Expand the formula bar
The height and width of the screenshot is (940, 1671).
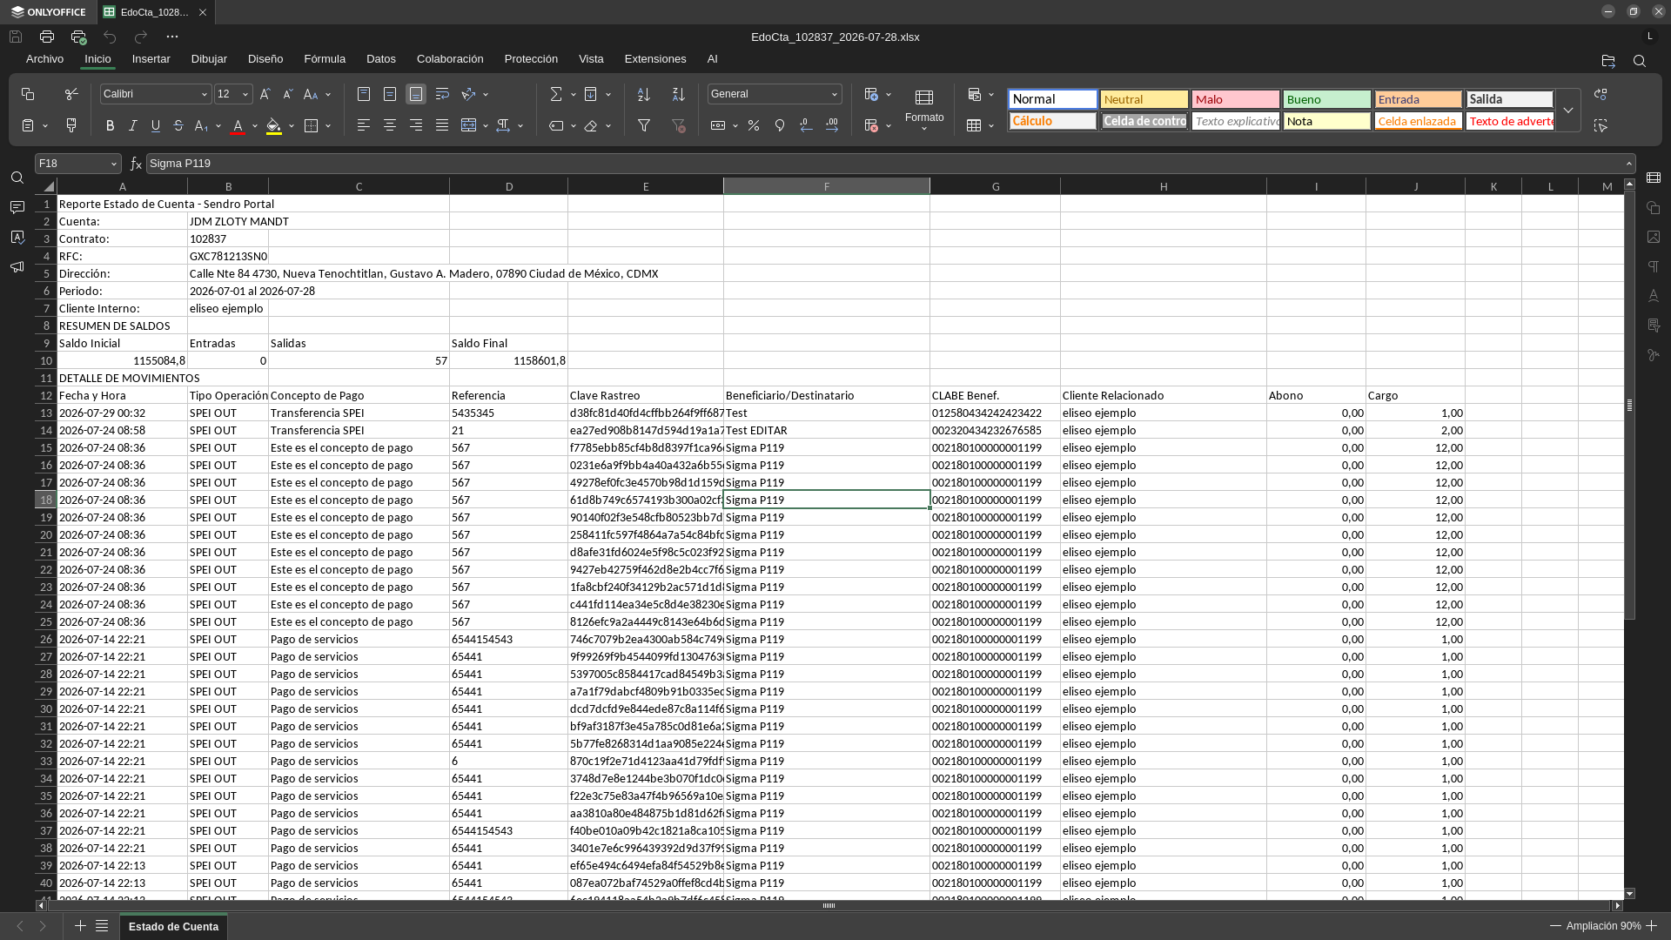1628,164
